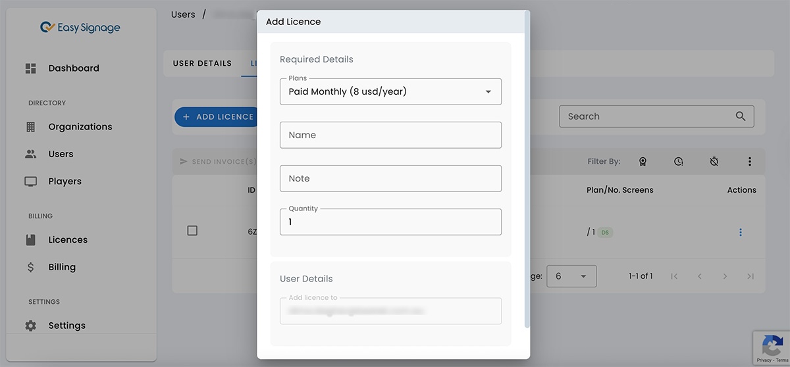790x367 pixels.
Task: Open the licence row actions menu
Action: tap(741, 232)
